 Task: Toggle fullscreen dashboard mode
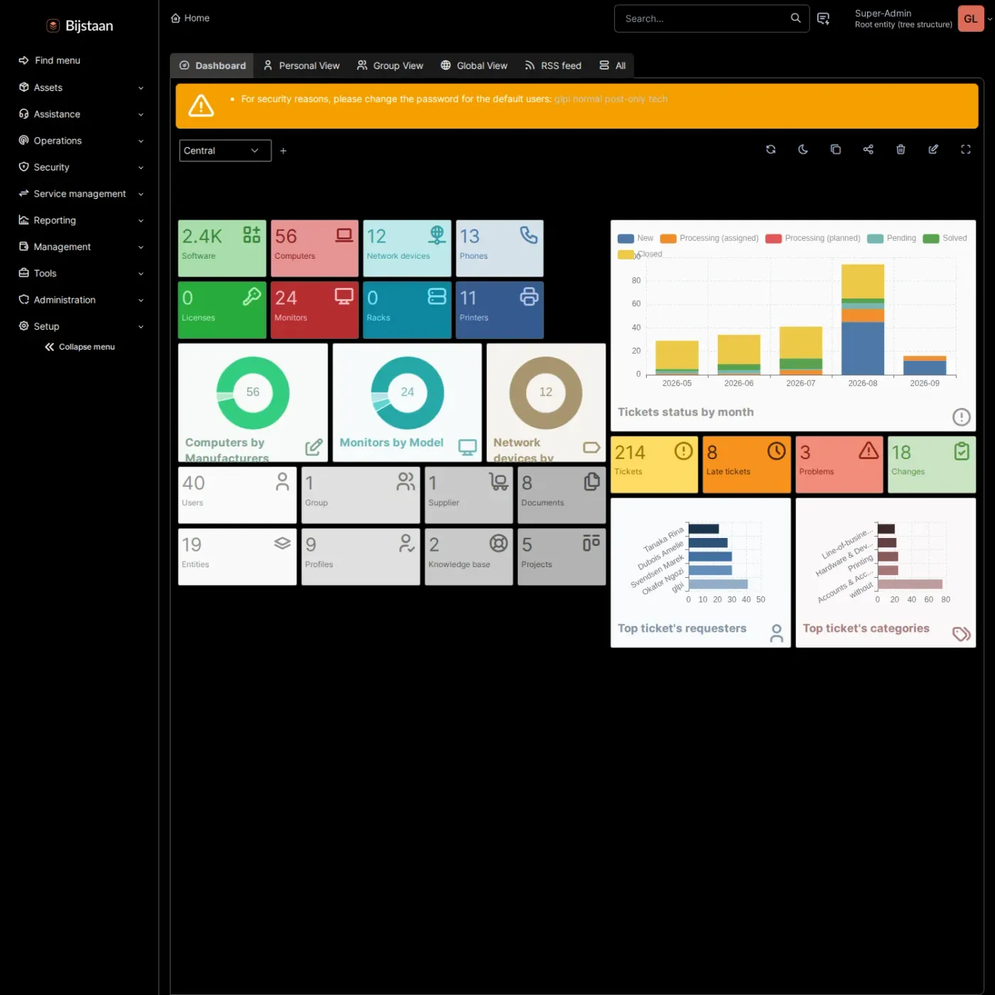click(x=966, y=149)
